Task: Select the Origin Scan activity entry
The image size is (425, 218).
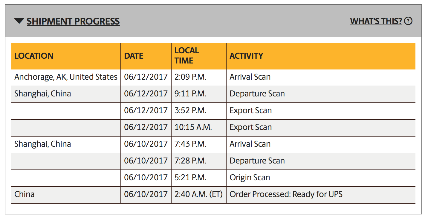Action: (x=250, y=178)
